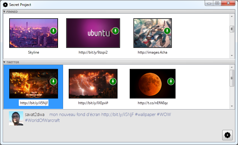
Task: Pin the red moon wallpaper
Action: tap(171, 82)
